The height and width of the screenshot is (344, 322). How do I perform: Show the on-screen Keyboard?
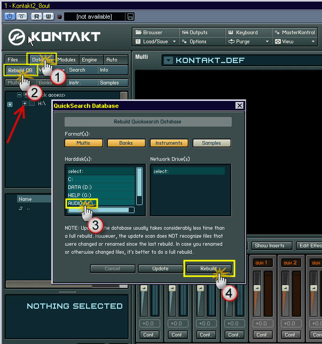pos(249,33)
